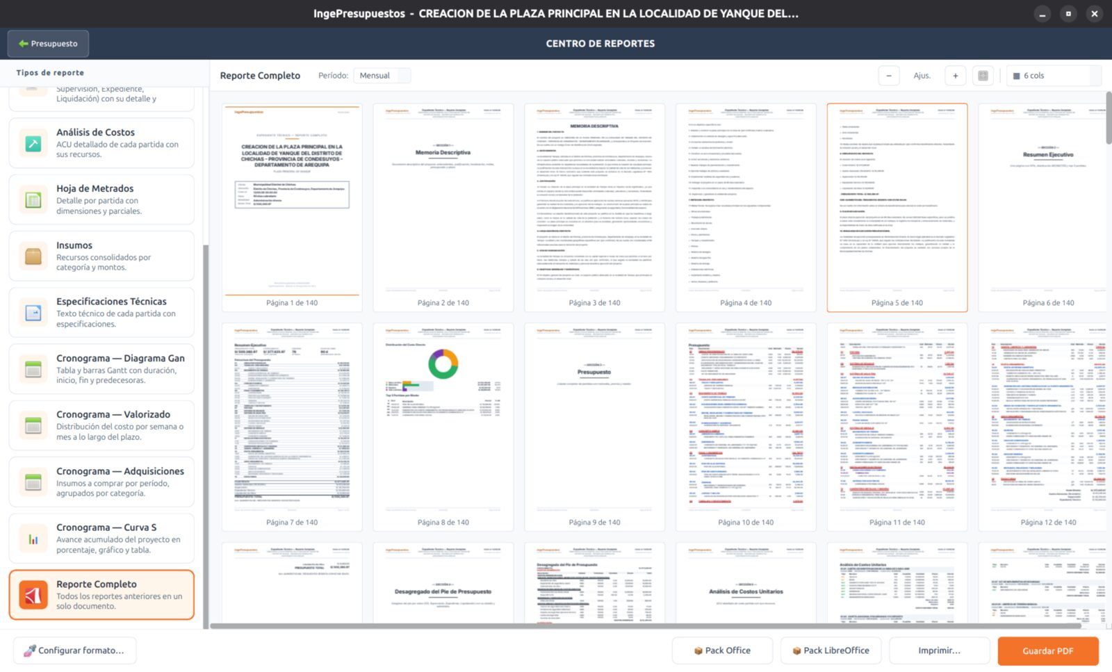
Task: Click the Ajus. fit zoom button
Action: [x=922, y=76]
